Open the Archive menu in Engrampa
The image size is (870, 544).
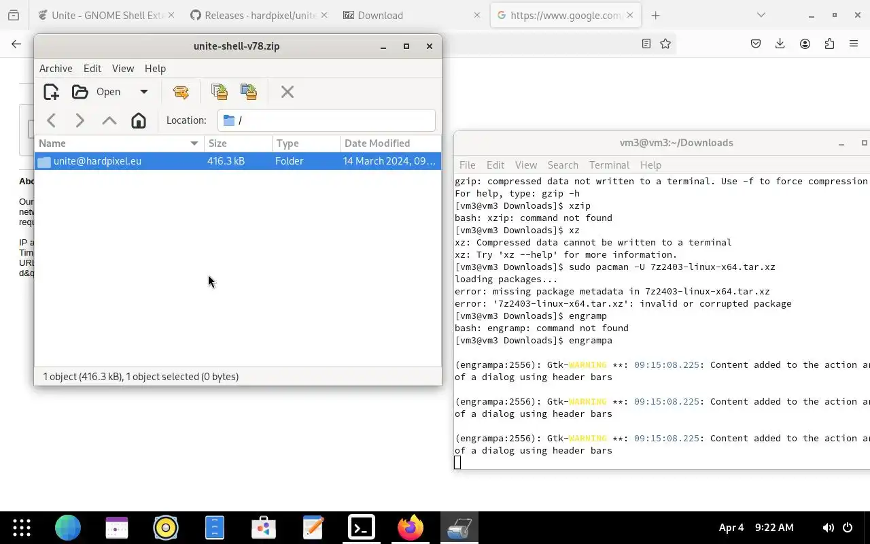coord(56,69)
